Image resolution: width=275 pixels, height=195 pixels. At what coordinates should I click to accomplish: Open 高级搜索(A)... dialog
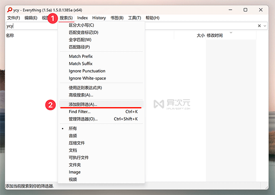pyautogui.click(x=81, y=95)
